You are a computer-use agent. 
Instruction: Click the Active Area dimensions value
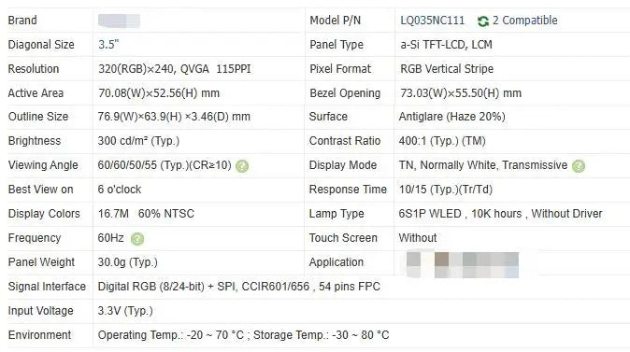(159, 93)
